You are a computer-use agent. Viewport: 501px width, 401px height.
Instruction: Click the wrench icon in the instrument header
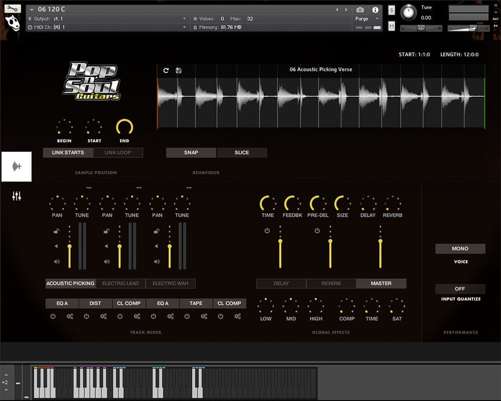12,9
